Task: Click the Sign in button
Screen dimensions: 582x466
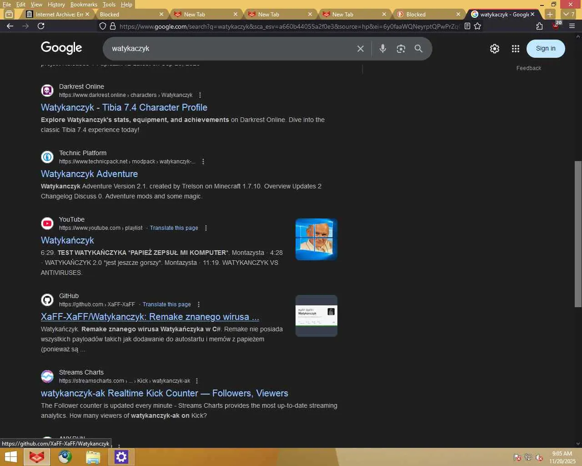Action: tap(546, 49)
